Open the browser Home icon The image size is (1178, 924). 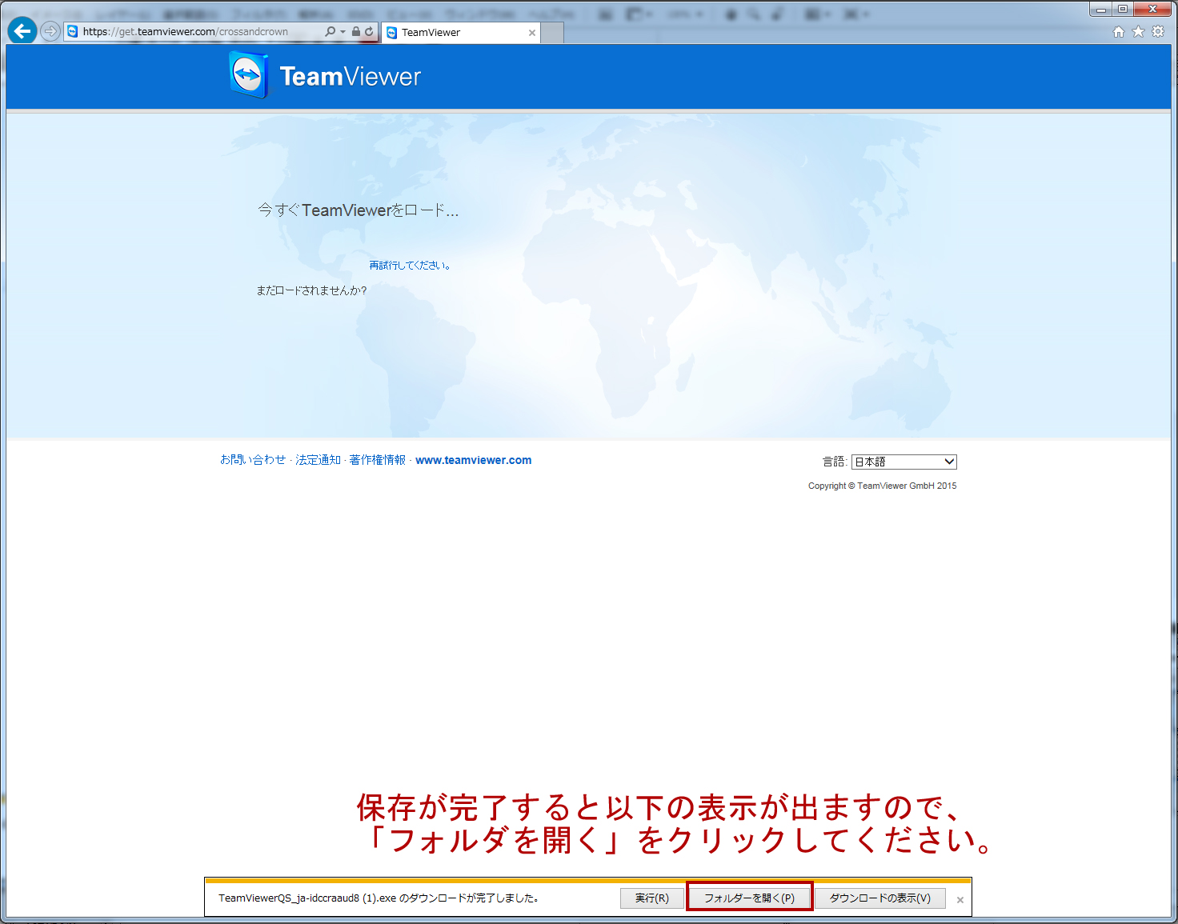(x=1119, y=32)
